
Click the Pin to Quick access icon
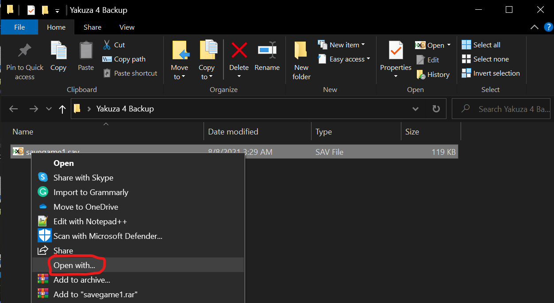(25, 51)
